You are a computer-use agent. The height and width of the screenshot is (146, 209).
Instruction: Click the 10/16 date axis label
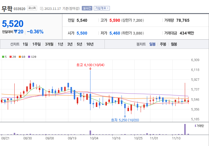pyautogui.click(x=116, y=138)
